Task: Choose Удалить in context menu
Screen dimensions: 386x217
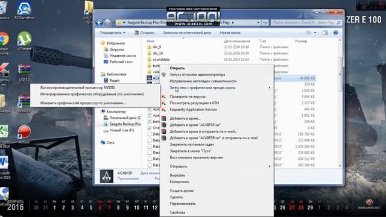Action: click(x=176, y=197)
